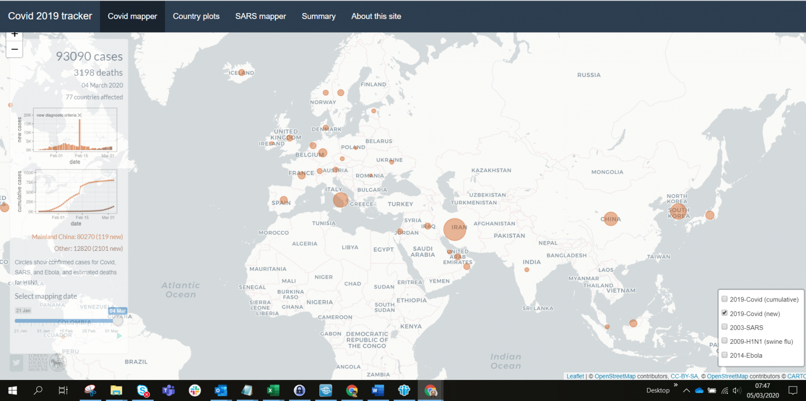Enable the 2014-Ebola layer checkbox
The width and height of the screenshot is (806, 401).
724,355
